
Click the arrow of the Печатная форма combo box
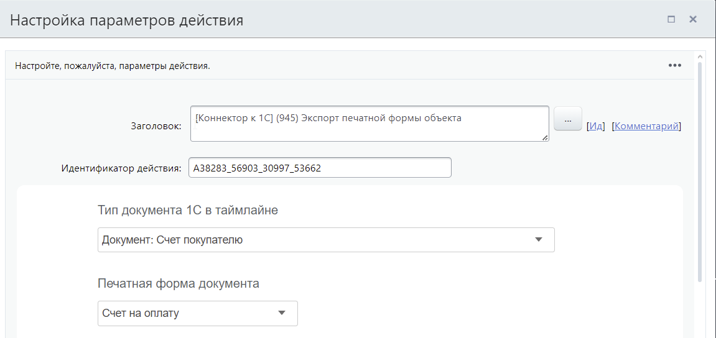[282, 313]
